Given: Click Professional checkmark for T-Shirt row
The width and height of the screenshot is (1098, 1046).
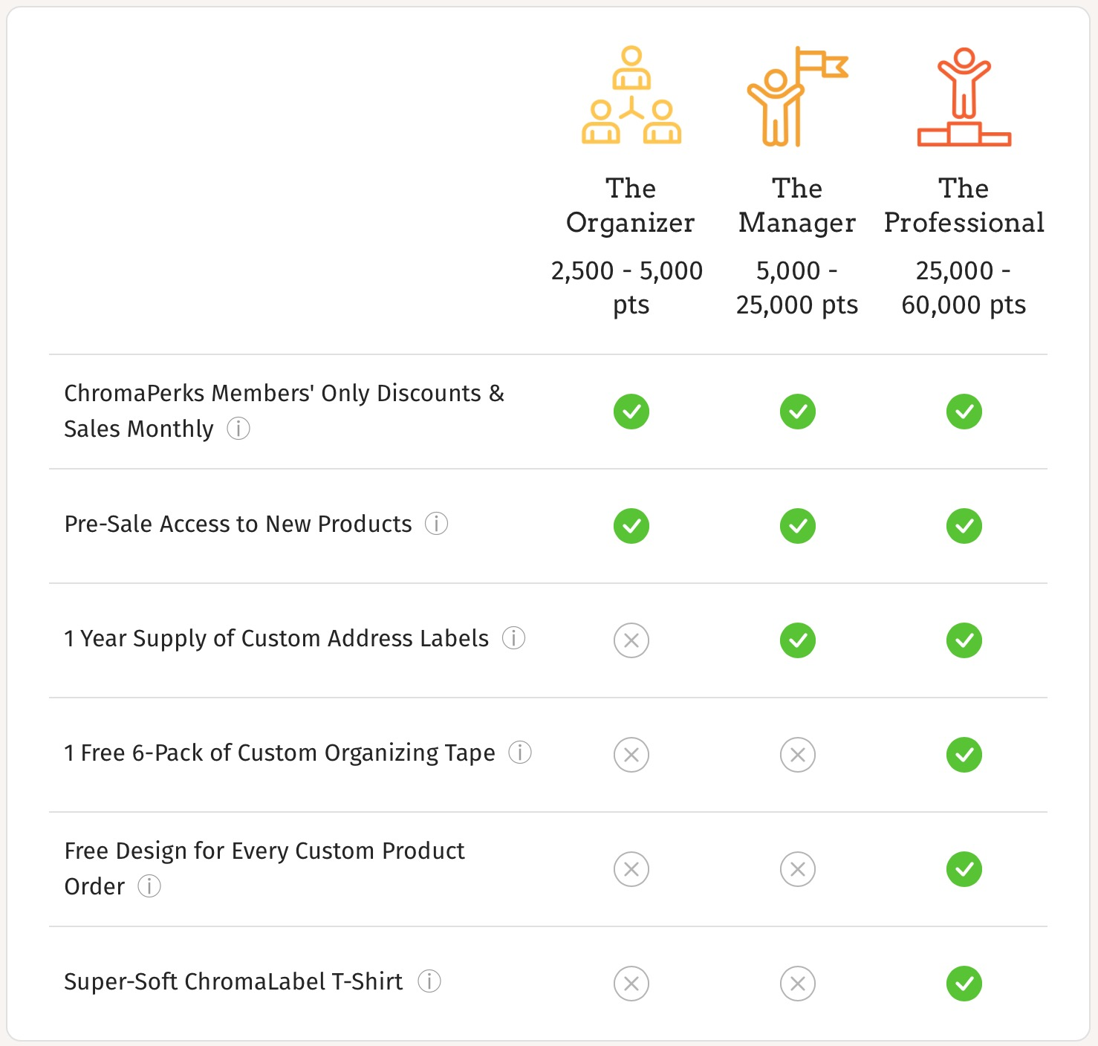Looking at the screenshot, I should pyautogui.click(x=964, y=984).
